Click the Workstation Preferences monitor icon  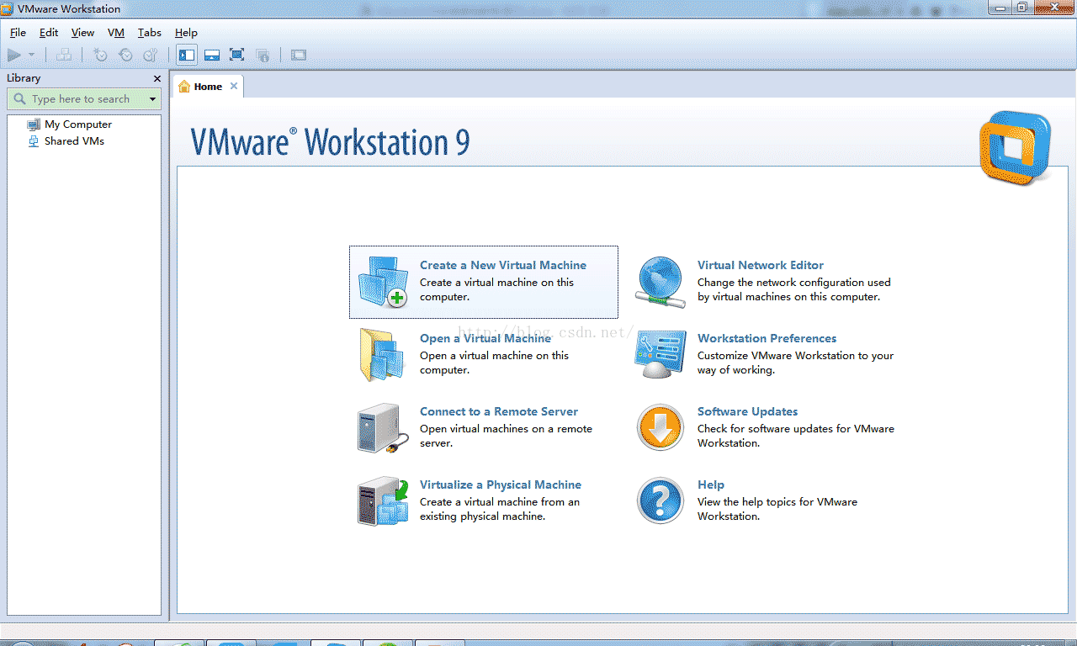point(661,354)
